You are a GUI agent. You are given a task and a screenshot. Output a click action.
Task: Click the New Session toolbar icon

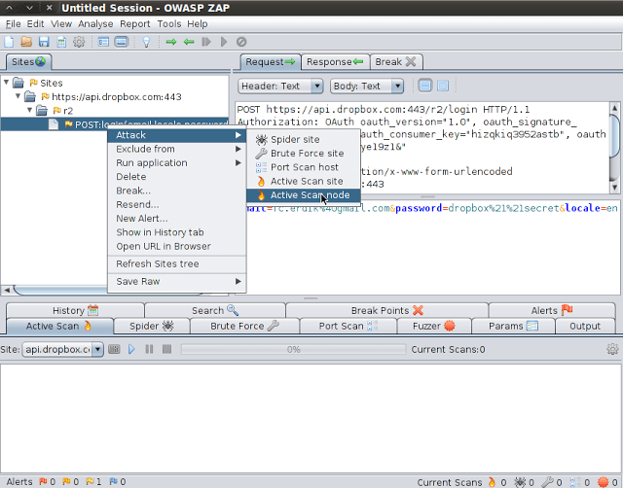[9, 42]
